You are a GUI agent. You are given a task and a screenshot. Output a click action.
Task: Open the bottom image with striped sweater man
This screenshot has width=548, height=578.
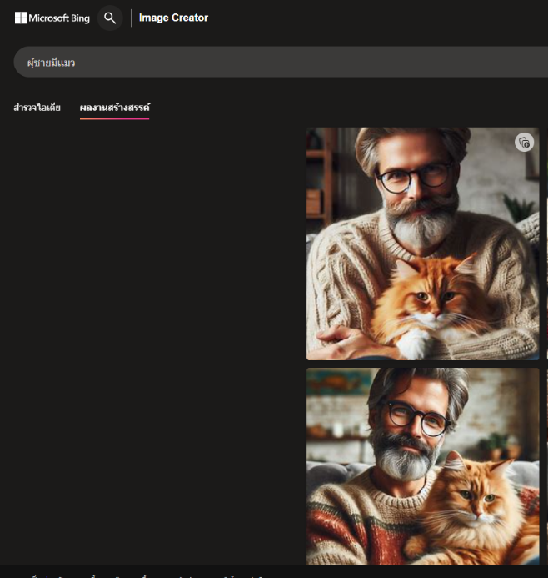(422, 466)
